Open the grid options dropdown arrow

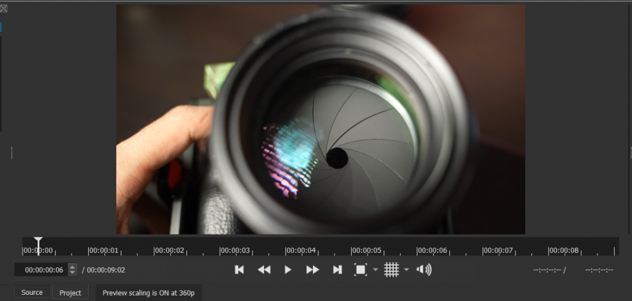[406, 270]
